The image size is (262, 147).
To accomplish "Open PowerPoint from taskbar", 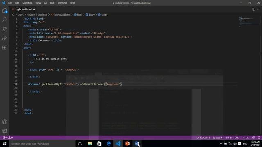I will pos(127,143).
